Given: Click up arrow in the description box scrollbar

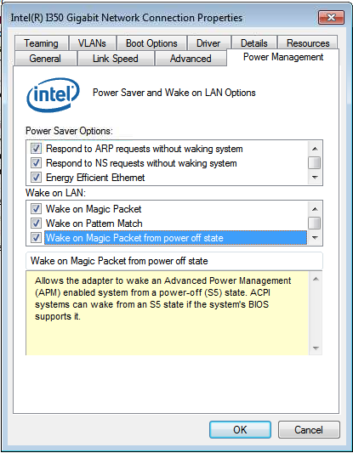Looking at the screenshot, I should tap(316, 279).
